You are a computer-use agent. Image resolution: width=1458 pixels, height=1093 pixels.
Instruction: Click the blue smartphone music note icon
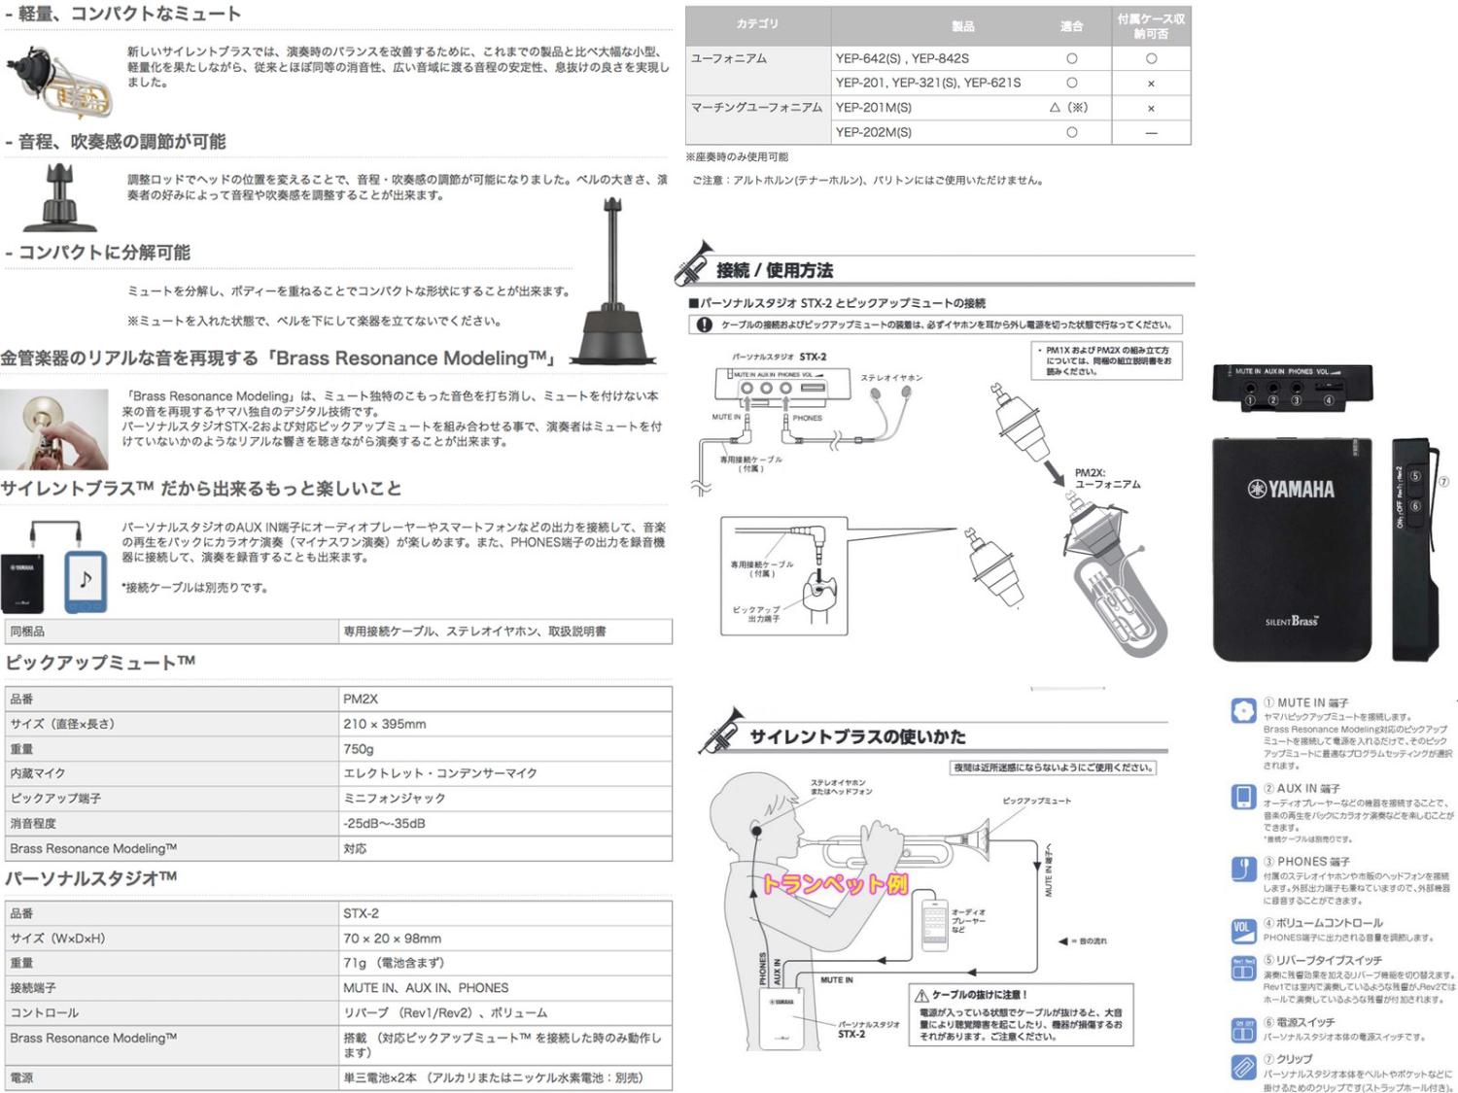[x=86, y=581]
